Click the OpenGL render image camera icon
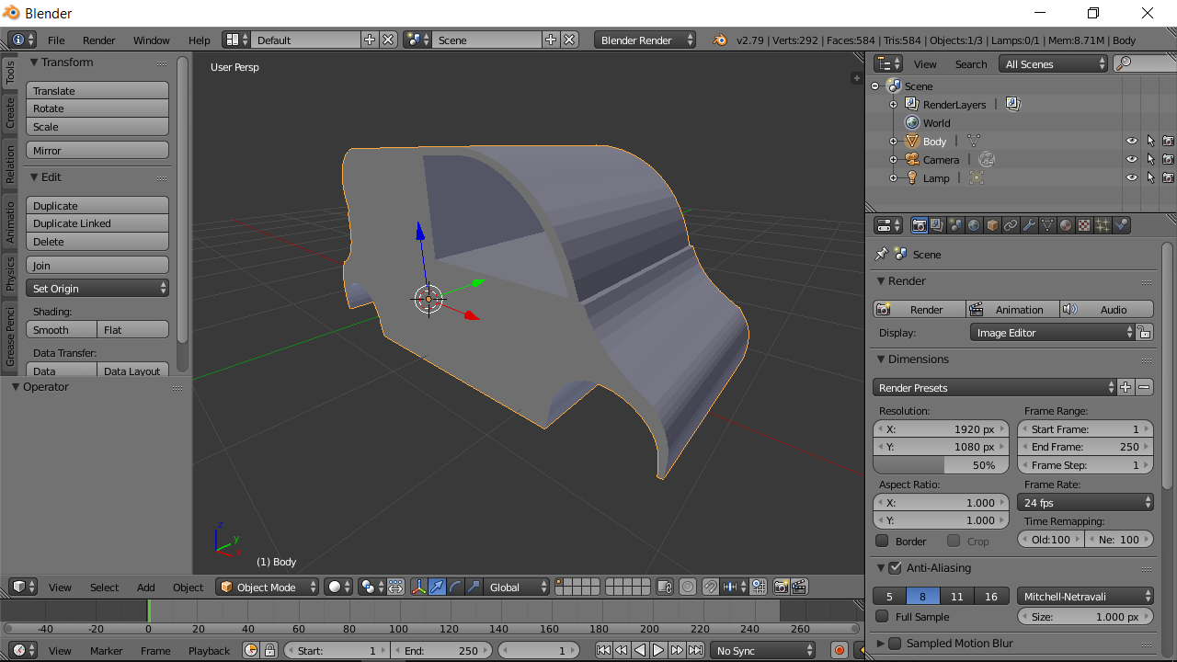 (781, 587)
